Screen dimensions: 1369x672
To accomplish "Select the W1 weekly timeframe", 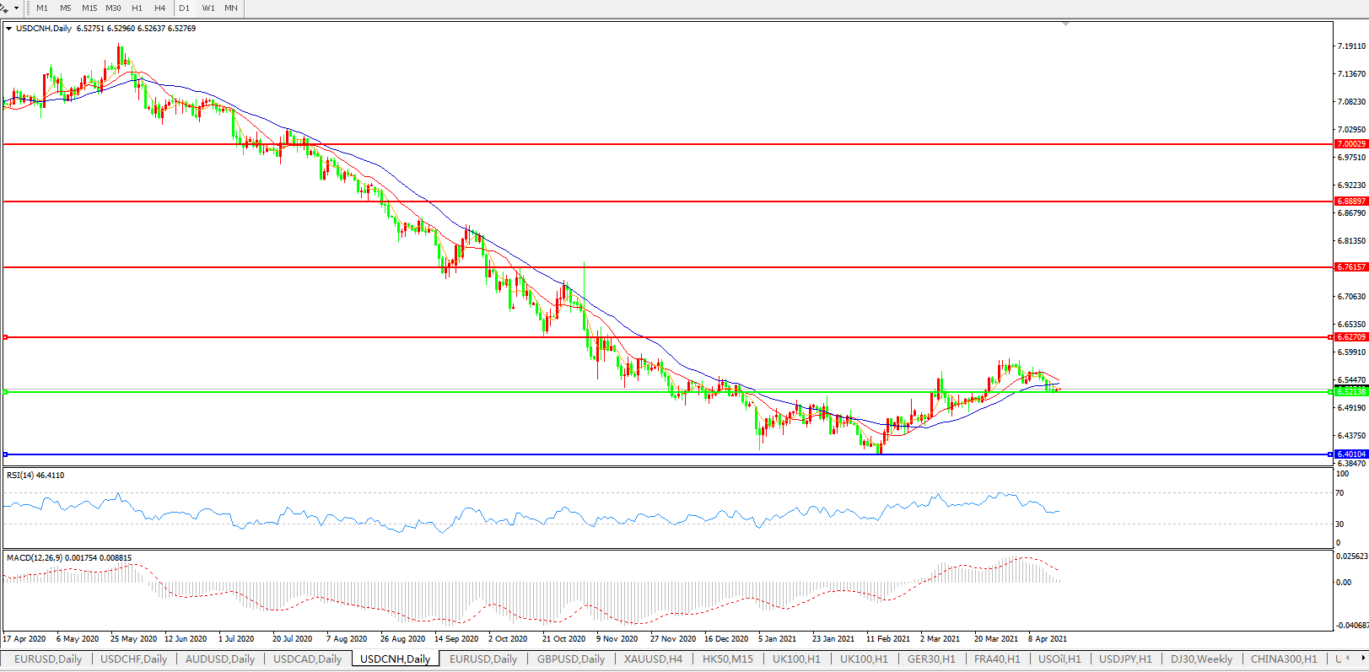I will pos(208,8).
